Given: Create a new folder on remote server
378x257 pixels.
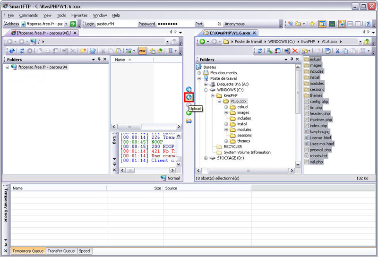Looking at the screenshot, I should [83, 51].
